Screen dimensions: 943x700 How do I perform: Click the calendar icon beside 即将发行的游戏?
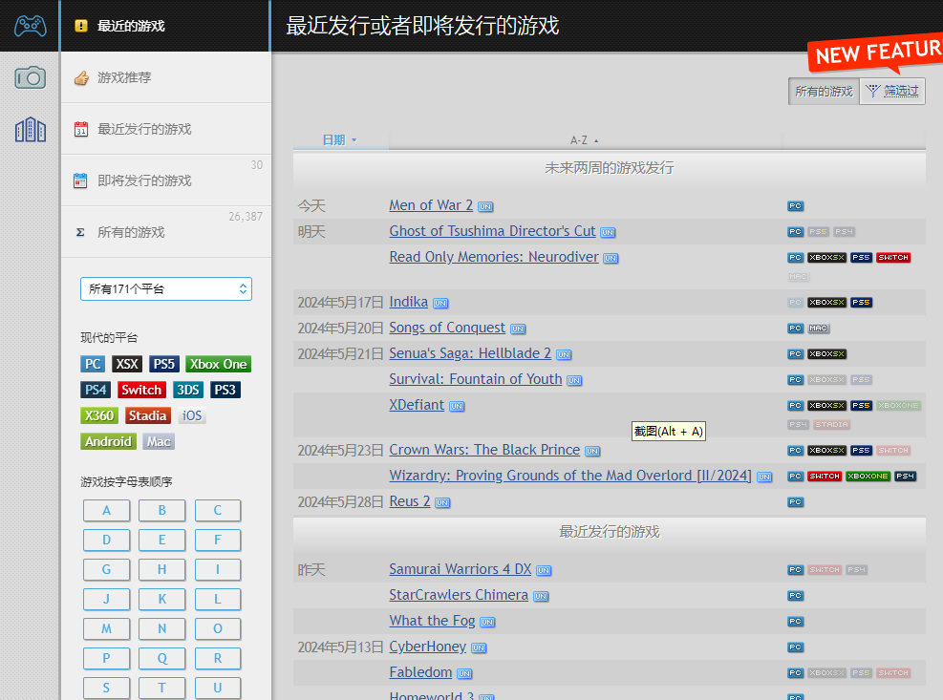coord(80,180)
